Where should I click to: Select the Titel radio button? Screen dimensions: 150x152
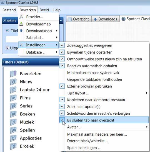pos(7,30)
